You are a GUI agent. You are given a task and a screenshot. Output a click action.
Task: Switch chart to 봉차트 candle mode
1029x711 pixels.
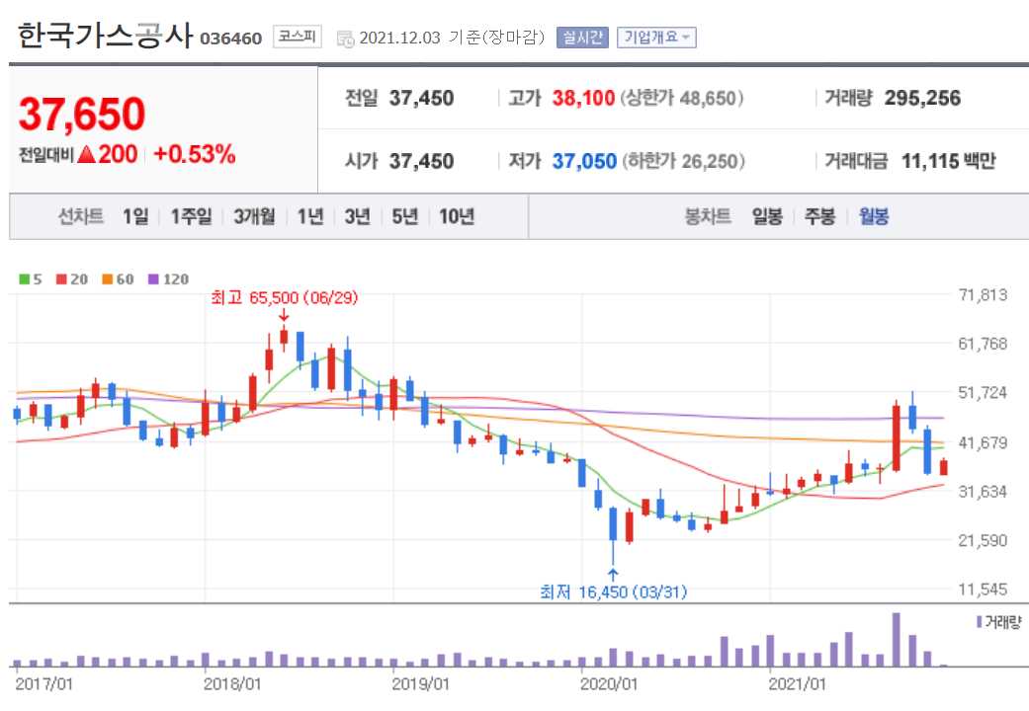click(x=708, y=216)
